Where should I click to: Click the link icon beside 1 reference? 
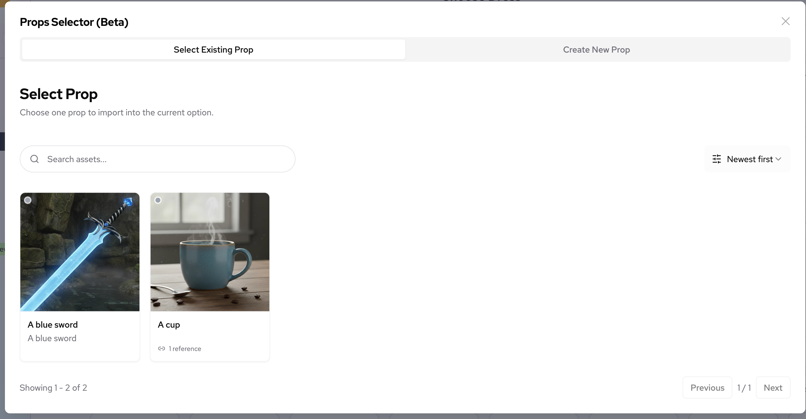161,348
